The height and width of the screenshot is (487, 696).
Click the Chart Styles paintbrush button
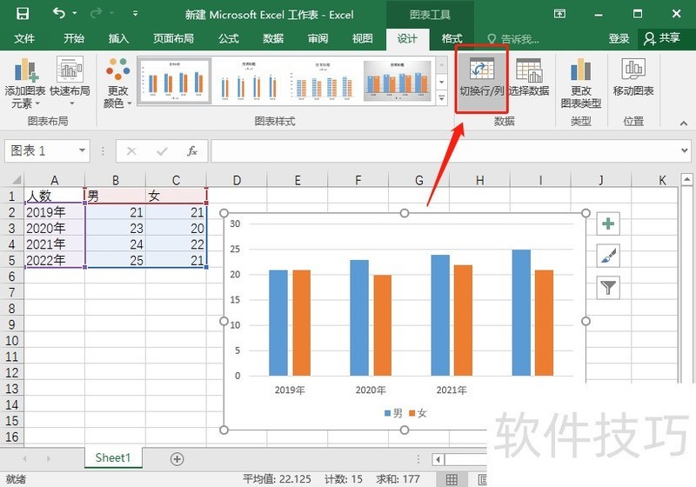608,256
